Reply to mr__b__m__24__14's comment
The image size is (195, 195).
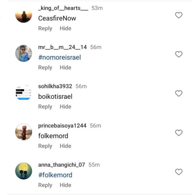point(45,68)
